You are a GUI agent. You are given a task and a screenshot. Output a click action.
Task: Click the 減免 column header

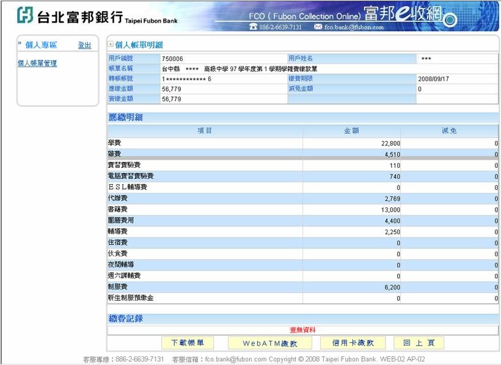coord(449,131)
